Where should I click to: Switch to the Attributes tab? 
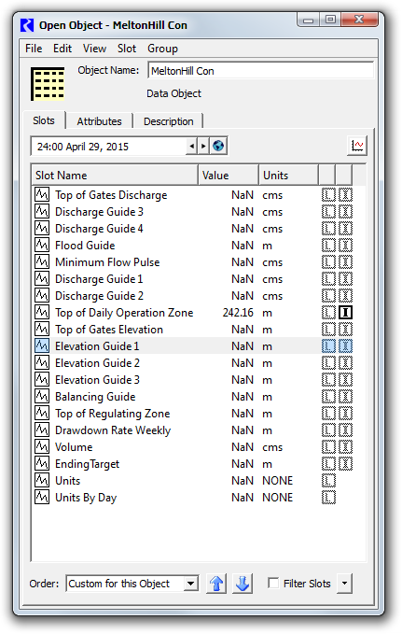(x=99, y=121)
